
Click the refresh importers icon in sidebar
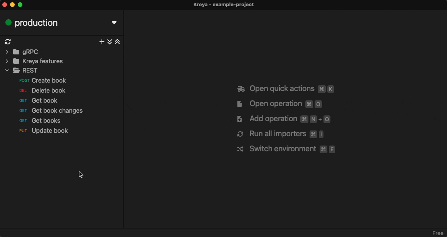tap(8, 42)
